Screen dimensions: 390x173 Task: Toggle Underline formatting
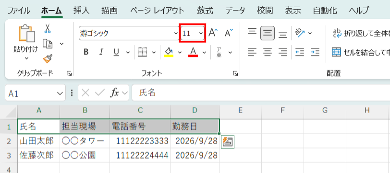[x=116, y=52]
